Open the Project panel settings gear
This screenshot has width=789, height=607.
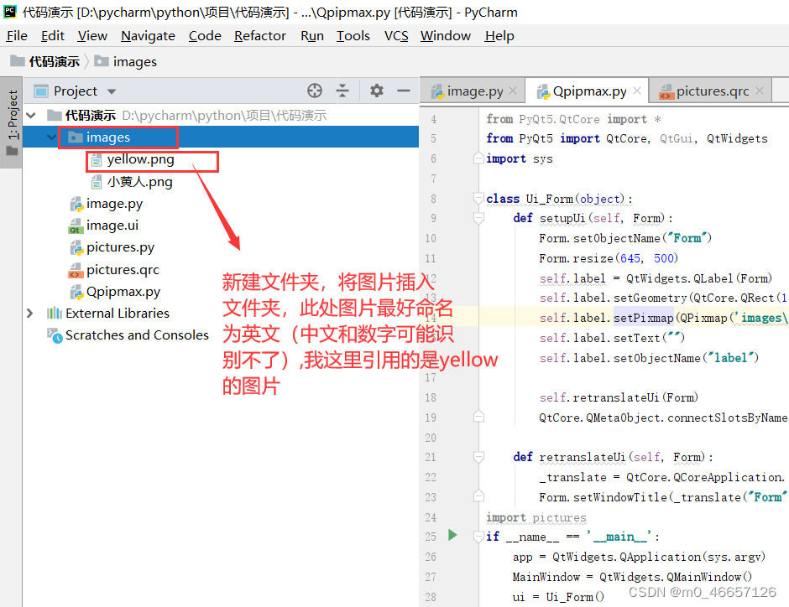(x=376, y=90)
